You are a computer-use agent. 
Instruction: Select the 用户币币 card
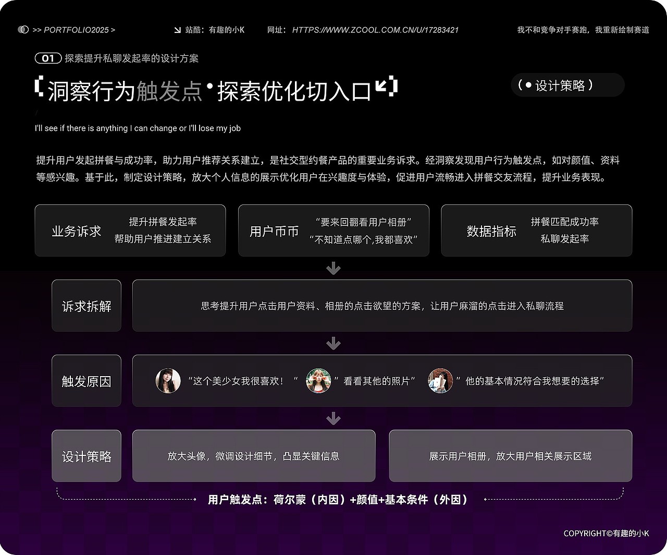pyautogui.click(x=333, y=231)
